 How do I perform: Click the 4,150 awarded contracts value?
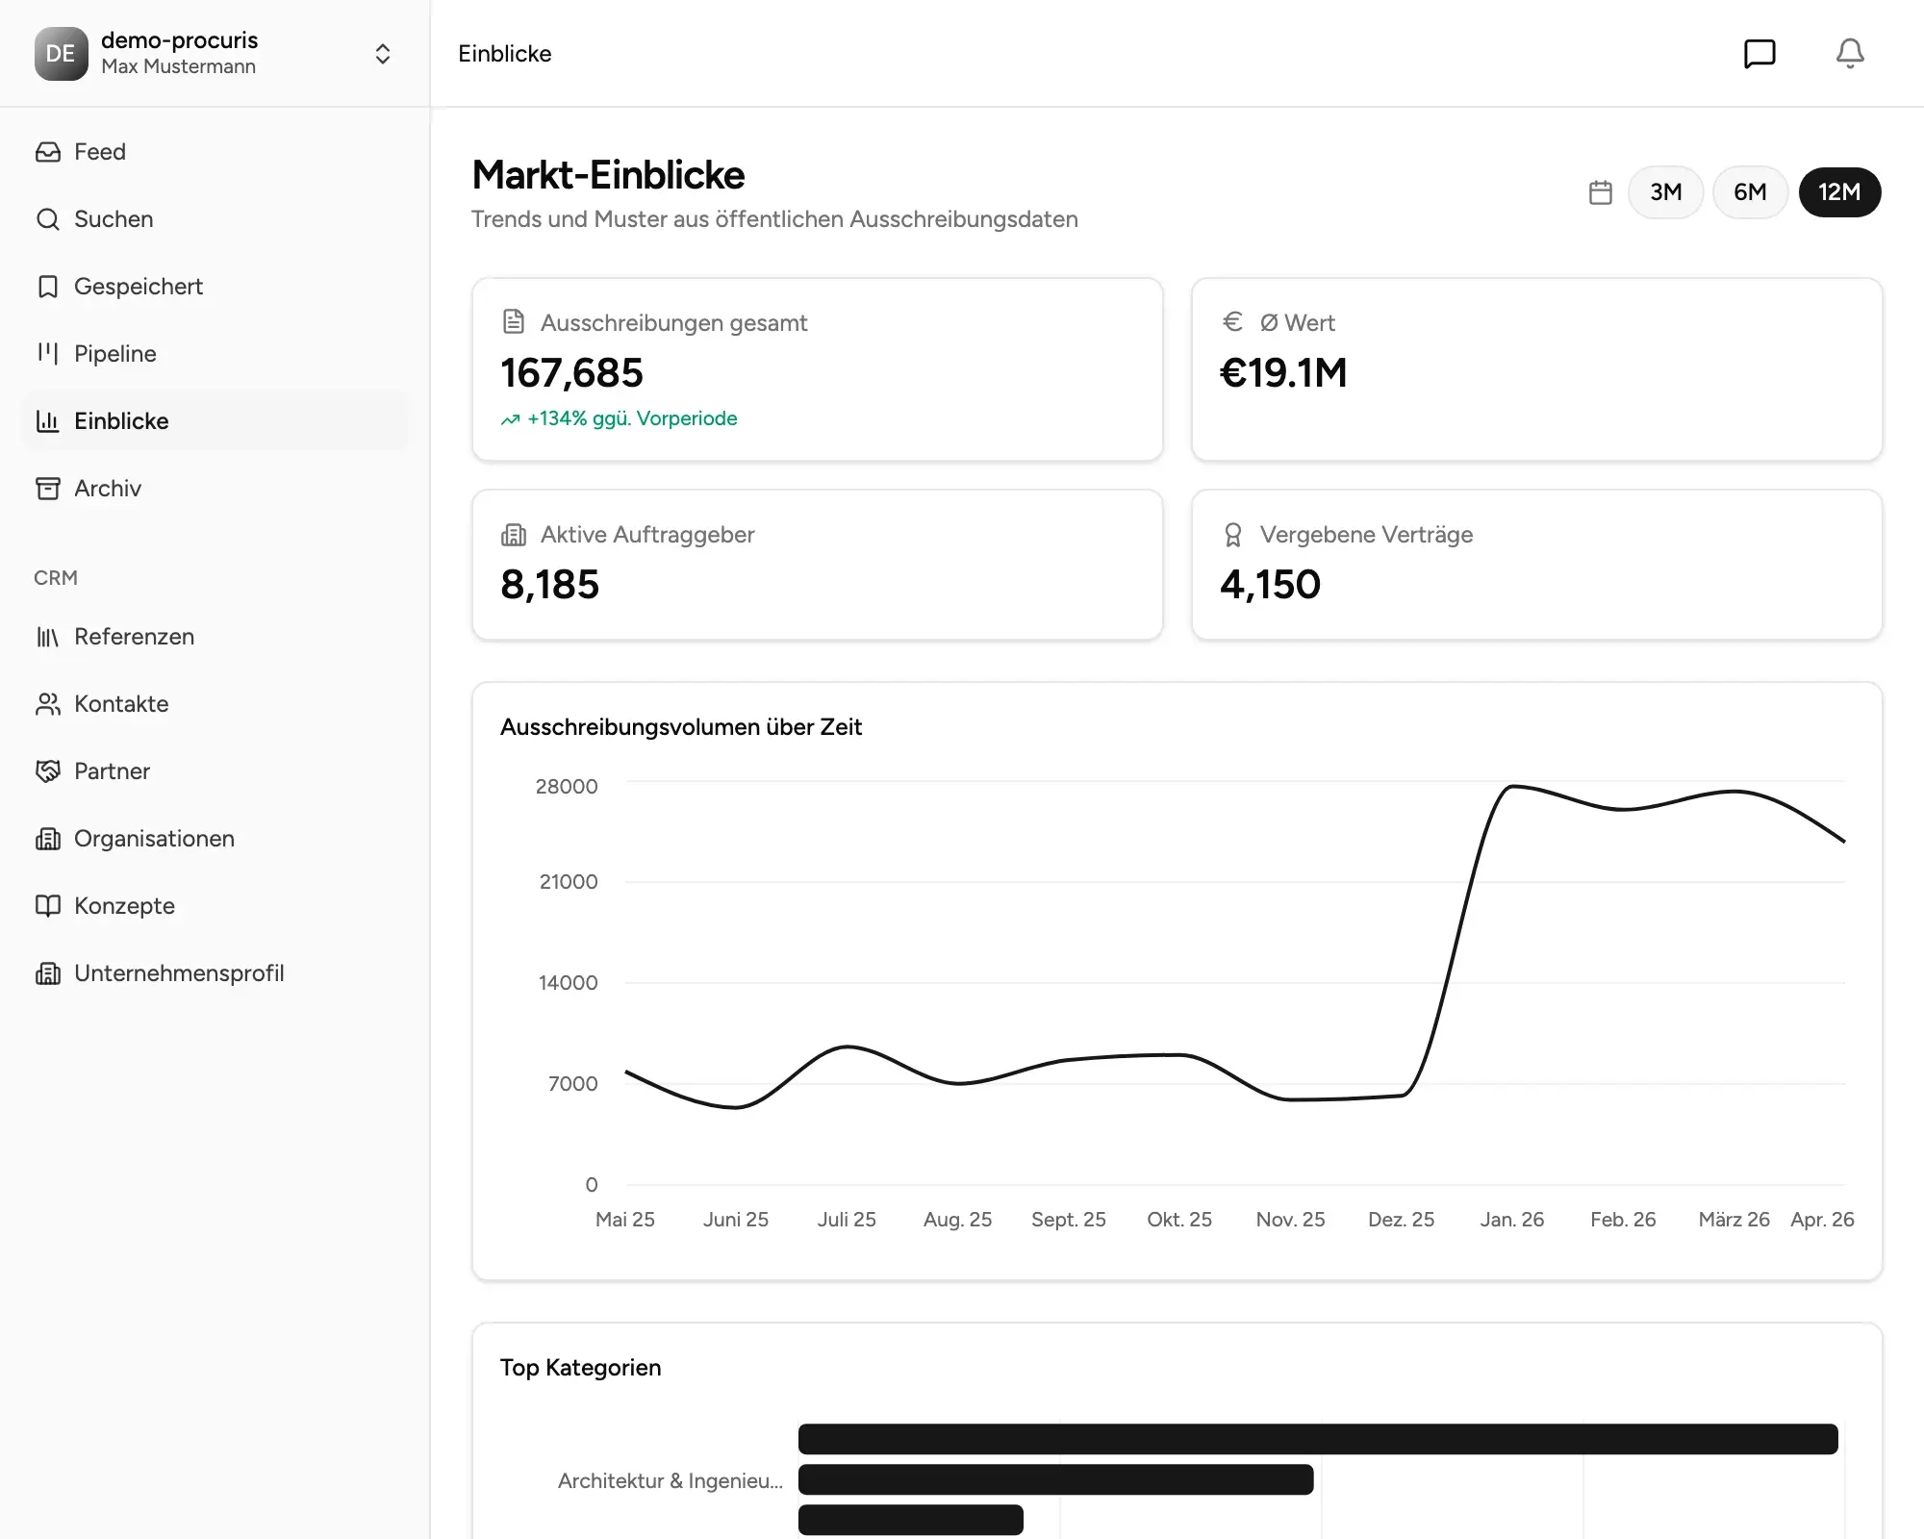1270,585
